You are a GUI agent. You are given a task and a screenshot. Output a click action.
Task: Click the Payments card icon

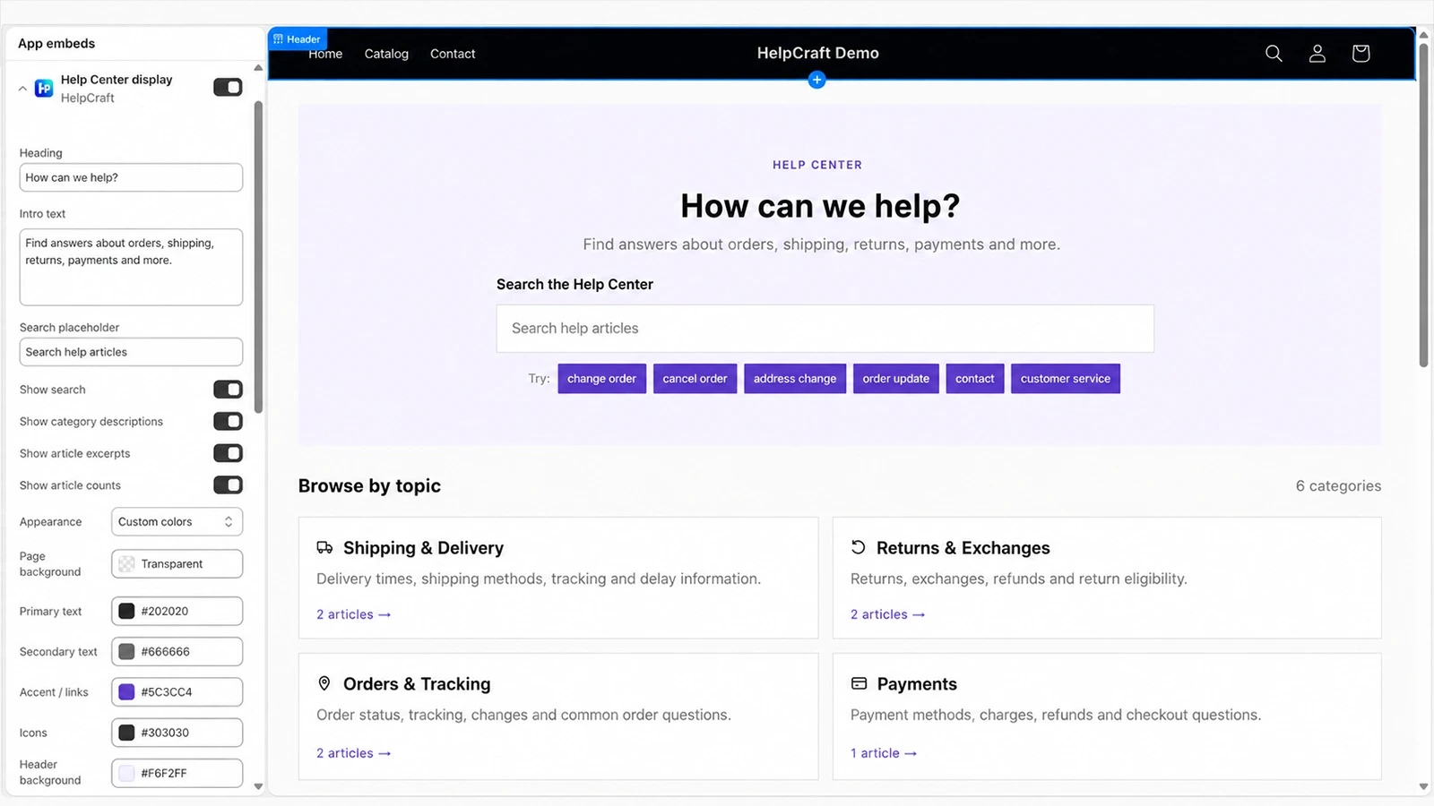859,683
